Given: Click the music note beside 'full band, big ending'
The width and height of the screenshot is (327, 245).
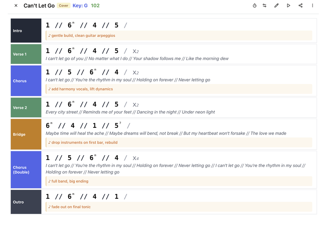Looking at the screenshot, I should (49, 181).
